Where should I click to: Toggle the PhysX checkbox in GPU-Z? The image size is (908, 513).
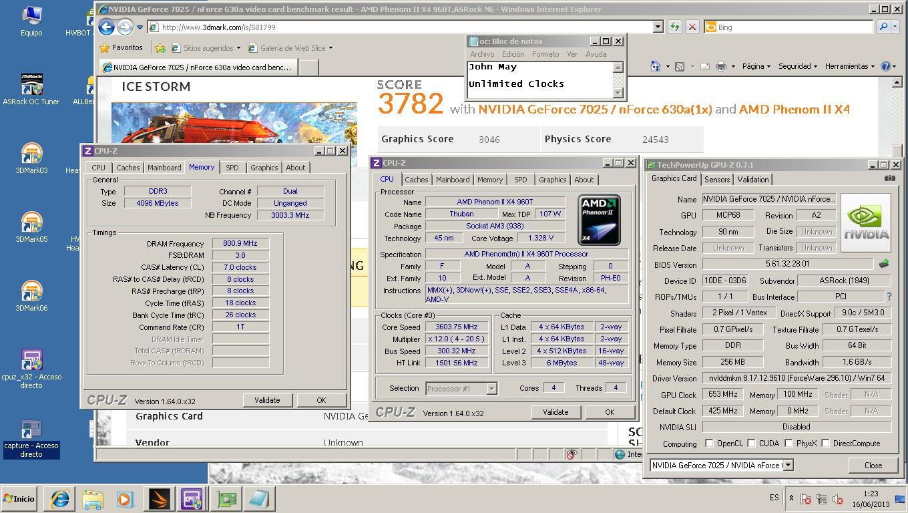(788, 444)
